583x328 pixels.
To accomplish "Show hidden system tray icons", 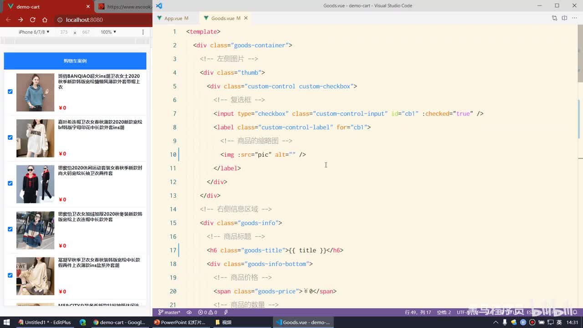I will [x=496, y=322].
